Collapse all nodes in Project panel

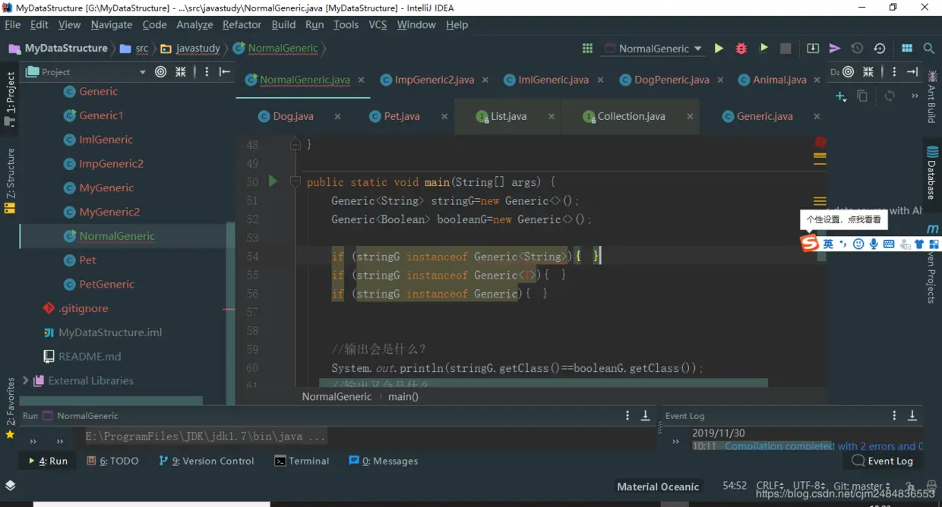click(181, 72)
